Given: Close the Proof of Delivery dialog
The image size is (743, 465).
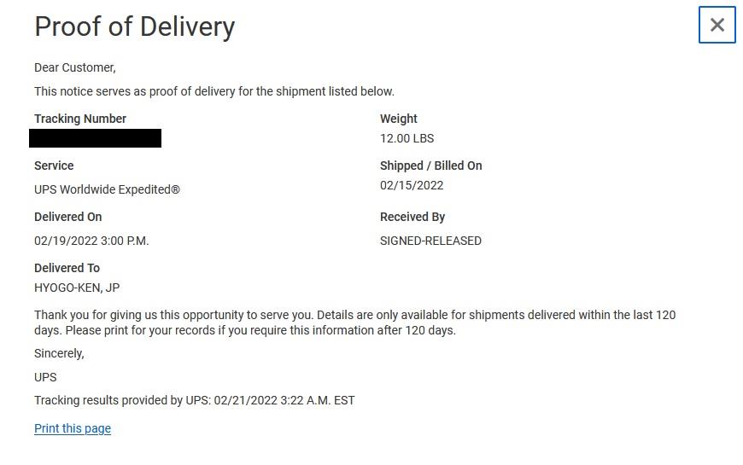Looking at the screenshot, I should pos(717,25).
